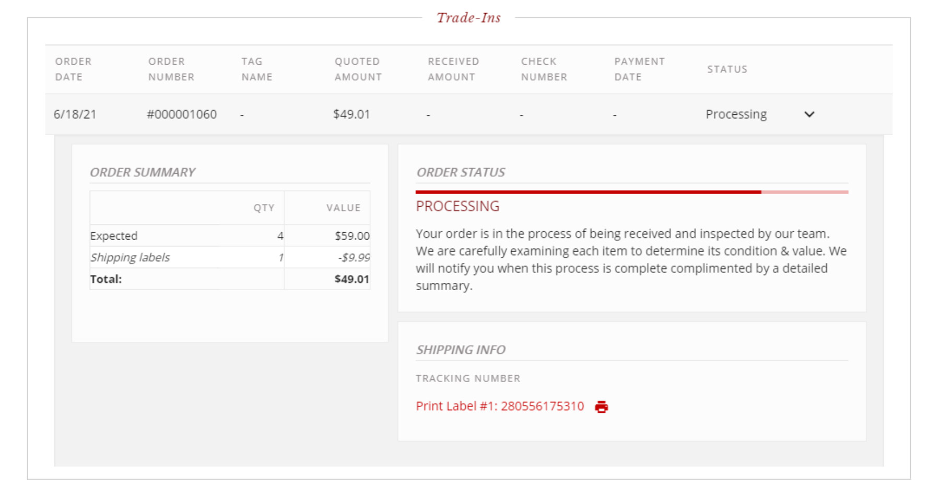Click the Trade-Ins section title
This screenshot has width=940, height=501.
tap(468, 18)
